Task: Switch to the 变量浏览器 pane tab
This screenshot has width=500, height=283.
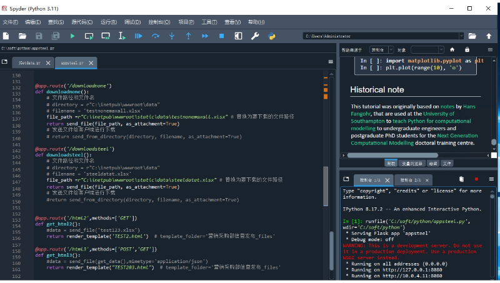Action: [412, 164]
